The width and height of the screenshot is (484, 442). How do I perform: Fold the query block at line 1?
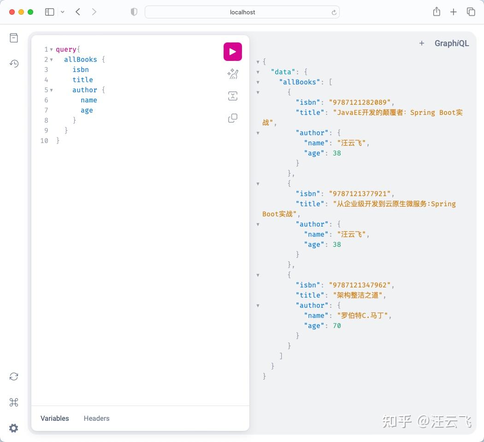[51, 49]
